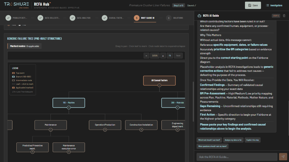Viewport: 289px width, 162px height.
Task: Click 'Analyse my data so far' suggestion
Action: tap(233, 140)
